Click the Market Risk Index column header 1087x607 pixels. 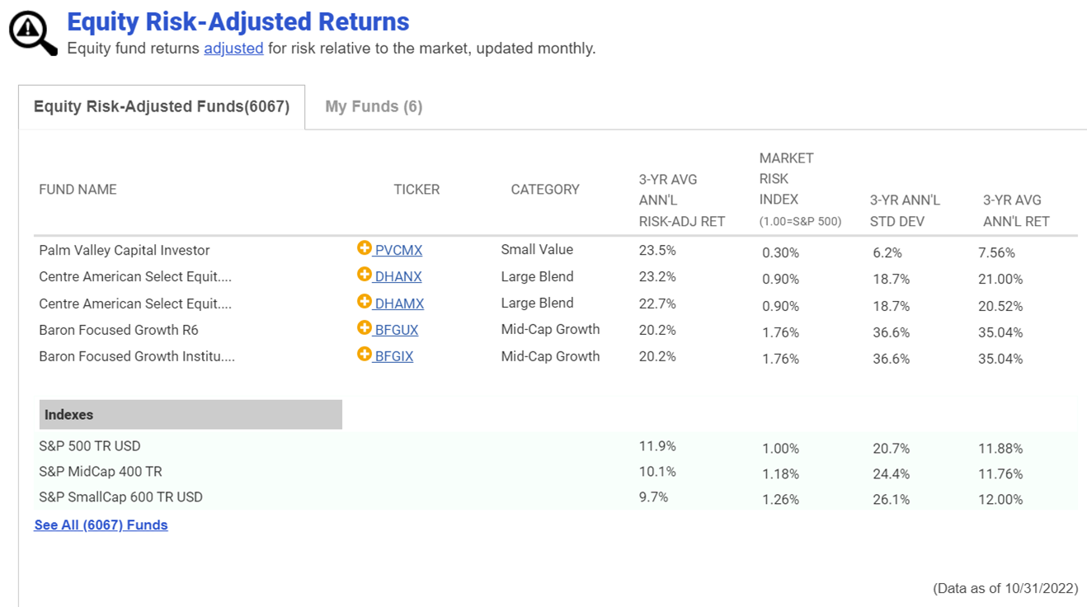point(786,189)
